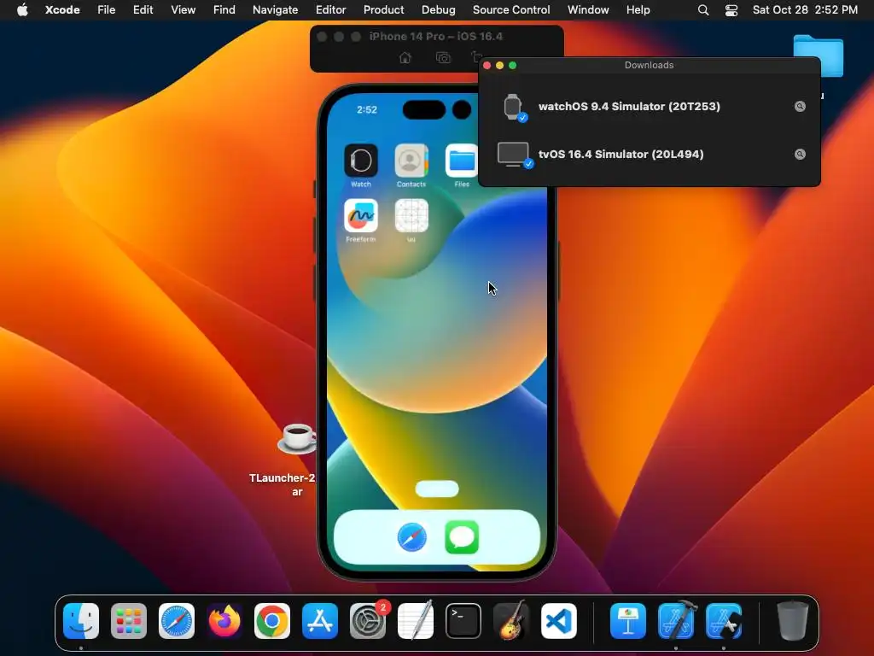Open the Product menu
Viewport: 874px width, 656px height.
[x=383, y=9]
